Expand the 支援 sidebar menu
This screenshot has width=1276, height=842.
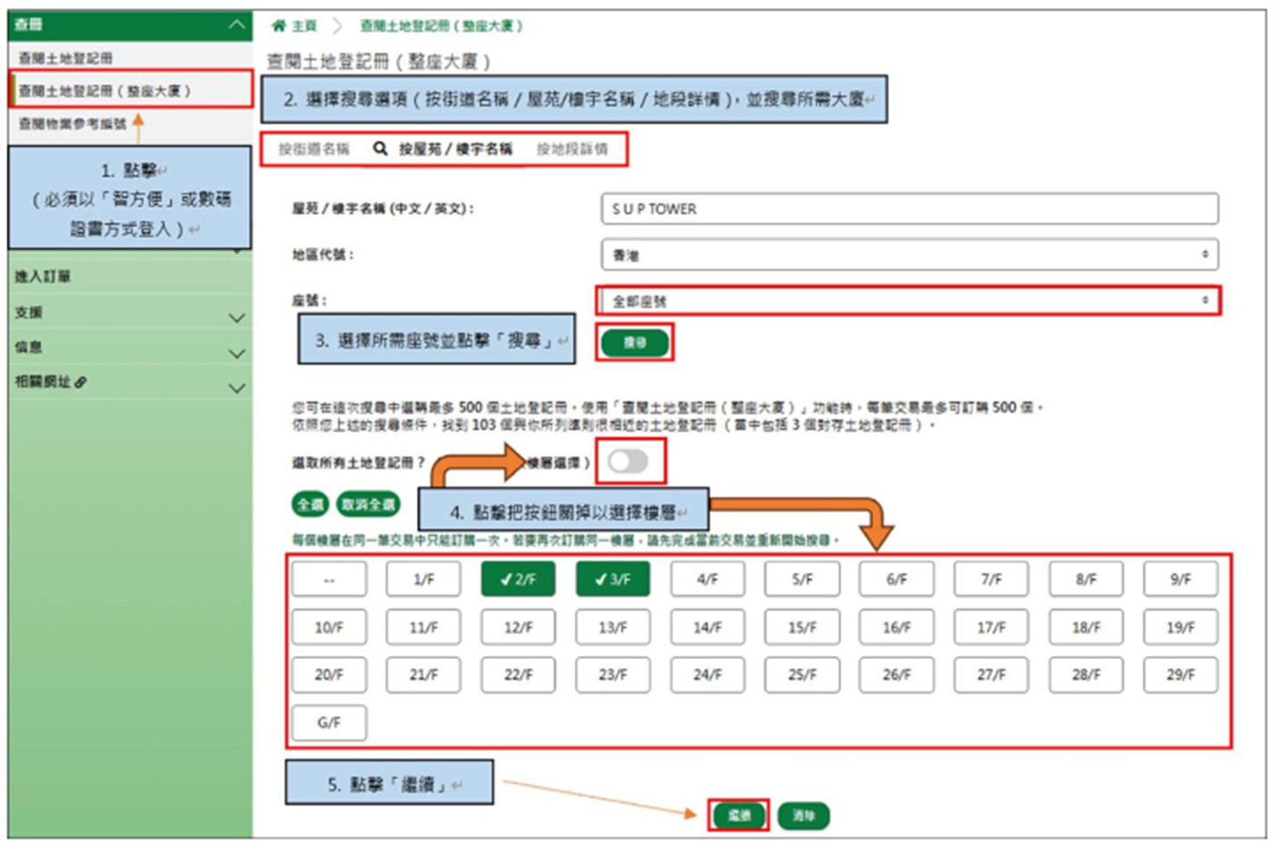click(236, 318)
